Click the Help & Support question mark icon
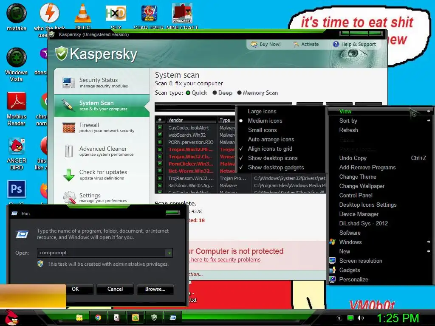 click(x=336, y=44)
